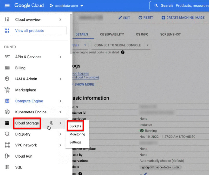Expand the VPC network submenu arrow
This screenshot has height=175, width=209.
click(x=60, y=145)
